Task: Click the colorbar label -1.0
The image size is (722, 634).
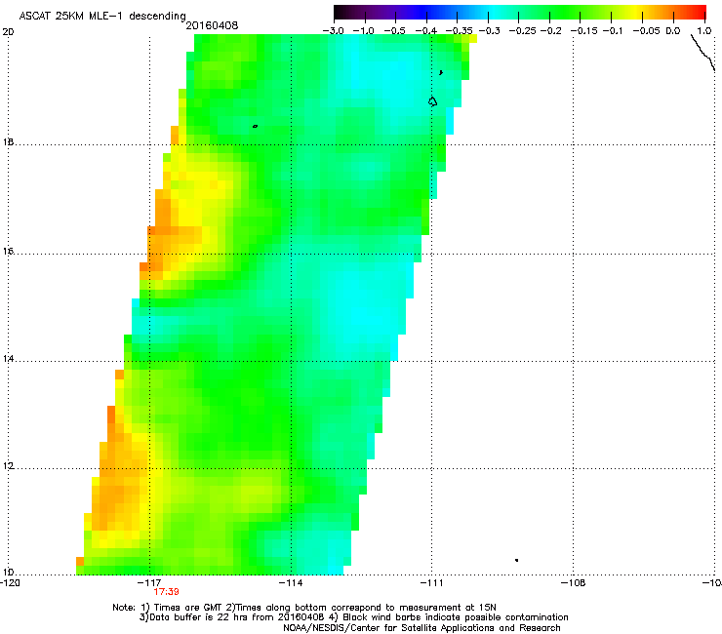Action: [364, 31]
